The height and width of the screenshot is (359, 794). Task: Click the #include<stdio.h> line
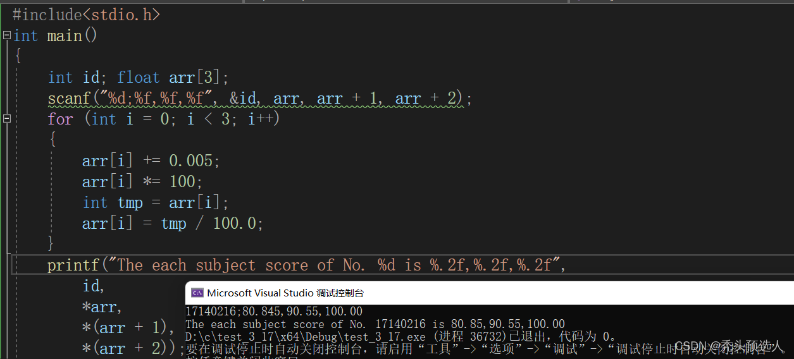[x=86, y=15]
